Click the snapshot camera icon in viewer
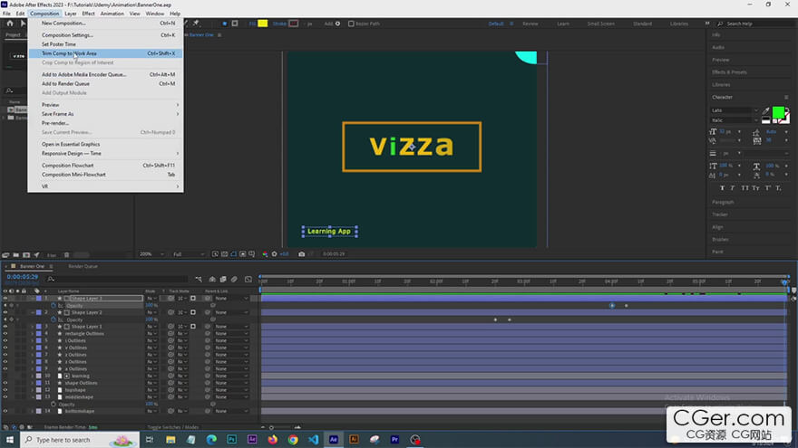Screen dimensions: 798x448 pyautogui.click(x=301, y=254)
